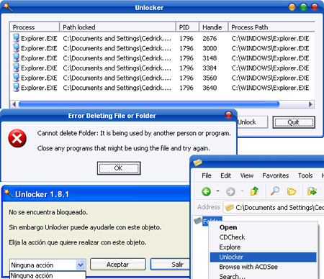Click the Back arrow in Explorer toolbar
324x279 pixels.
206,191
